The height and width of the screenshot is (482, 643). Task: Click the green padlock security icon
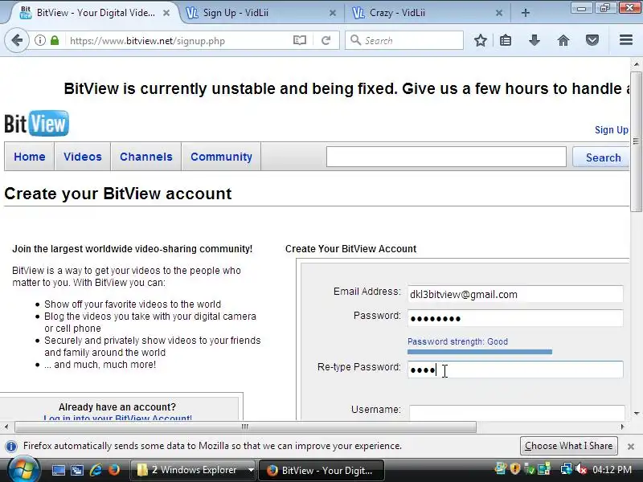[x=55, y=41]
